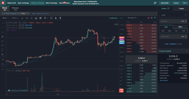Image resolution: width=189 pixels, height=99 pixels.
Task: Collapse the Contract Details section
Action: tap(187, 51)
